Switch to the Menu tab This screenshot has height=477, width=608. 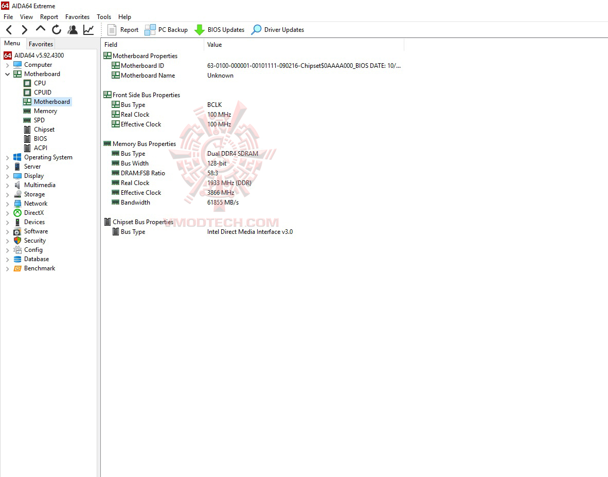coord(12,43)
